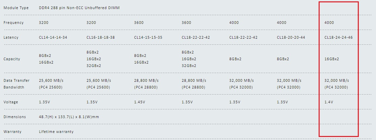The width and height of the screenshot is (376, 140).
Task: Click the Module Type row label
Action: 16,8
